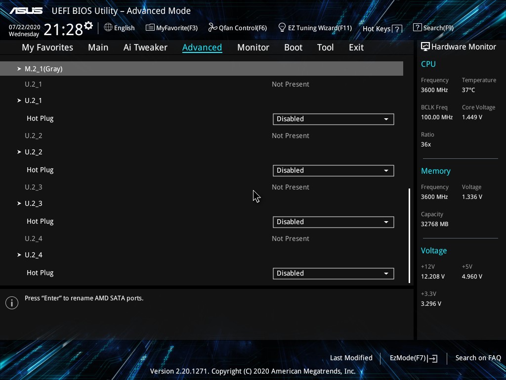Click the globe language icon

[108, 28]
